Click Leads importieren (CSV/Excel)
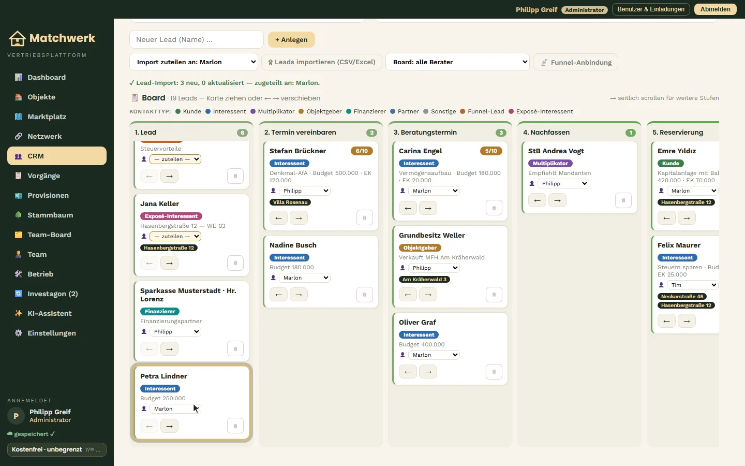This screenshot has height=466, width=745. click(322, 62)
